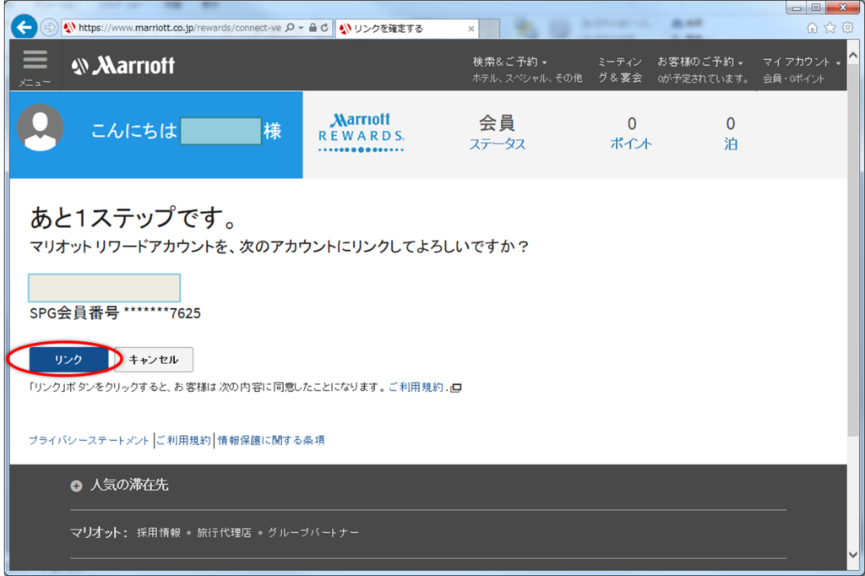Click the browser forward arrow button
The image size is (865, 576).
[50, 27]
